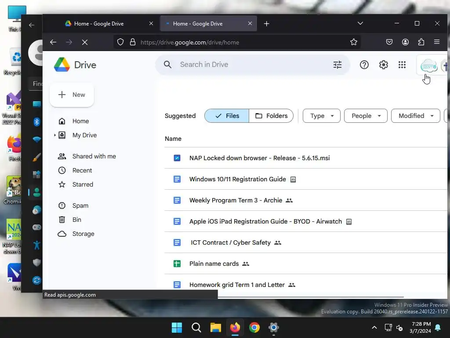Open notification bell in system tray
Screen dimensions: 450x338
click(438, 327)
